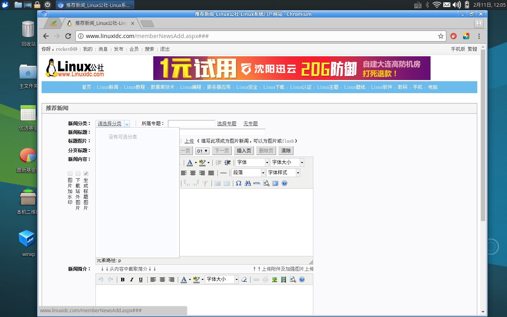Insert special character with Omega icon
The width and height of the screenshot is (507, 317).
[238, 183]
